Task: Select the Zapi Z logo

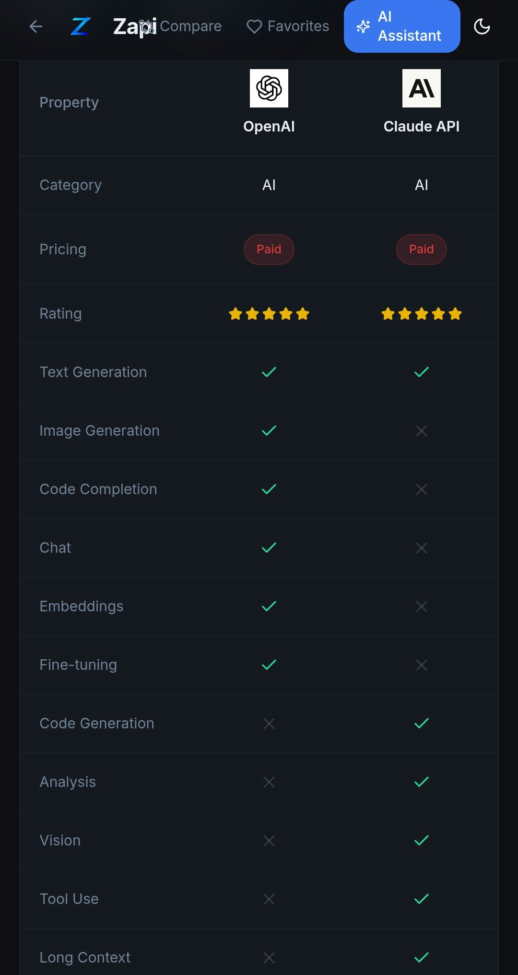Action: (x=80, y=26)
